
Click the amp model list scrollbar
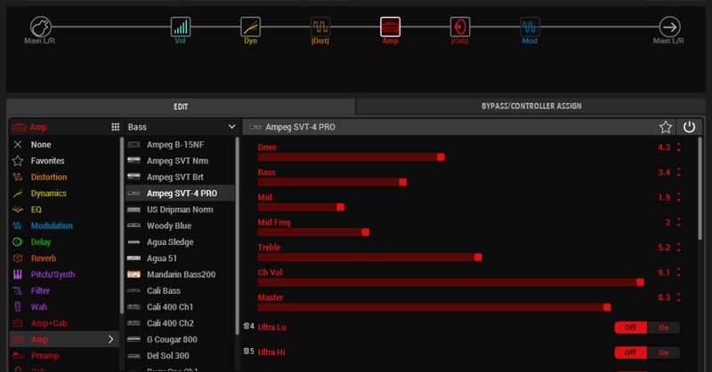tap(237, 235)
